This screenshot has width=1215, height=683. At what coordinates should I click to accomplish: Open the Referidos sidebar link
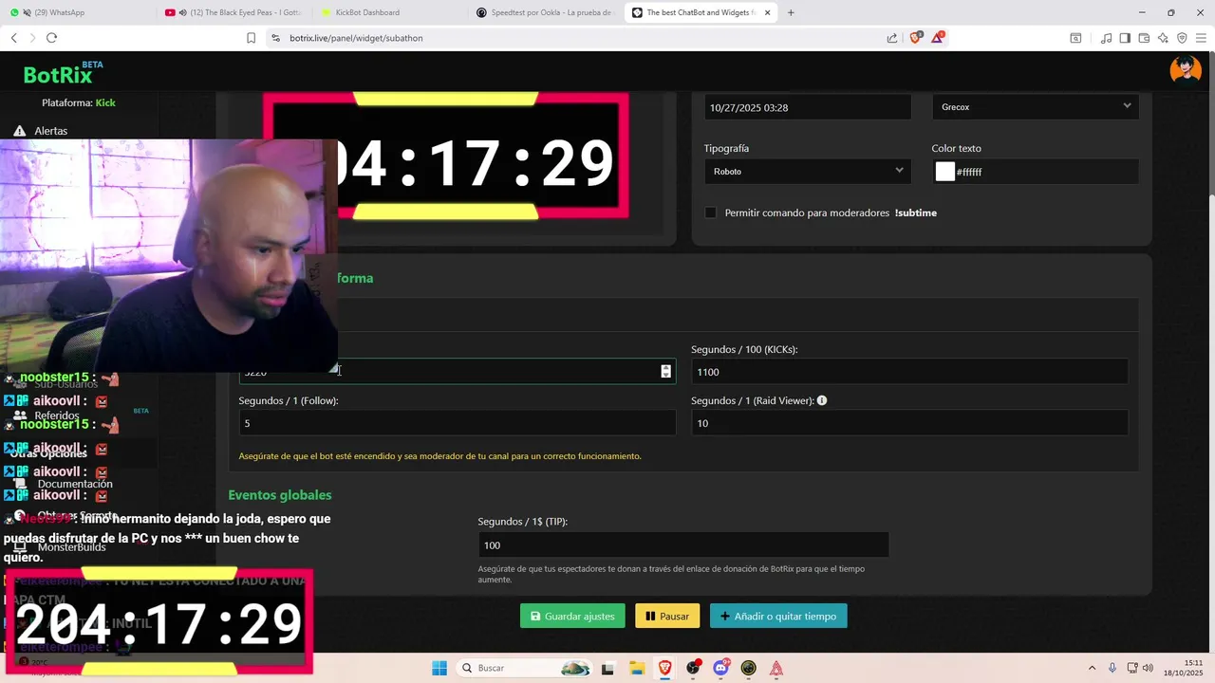(x=57, y=415)
